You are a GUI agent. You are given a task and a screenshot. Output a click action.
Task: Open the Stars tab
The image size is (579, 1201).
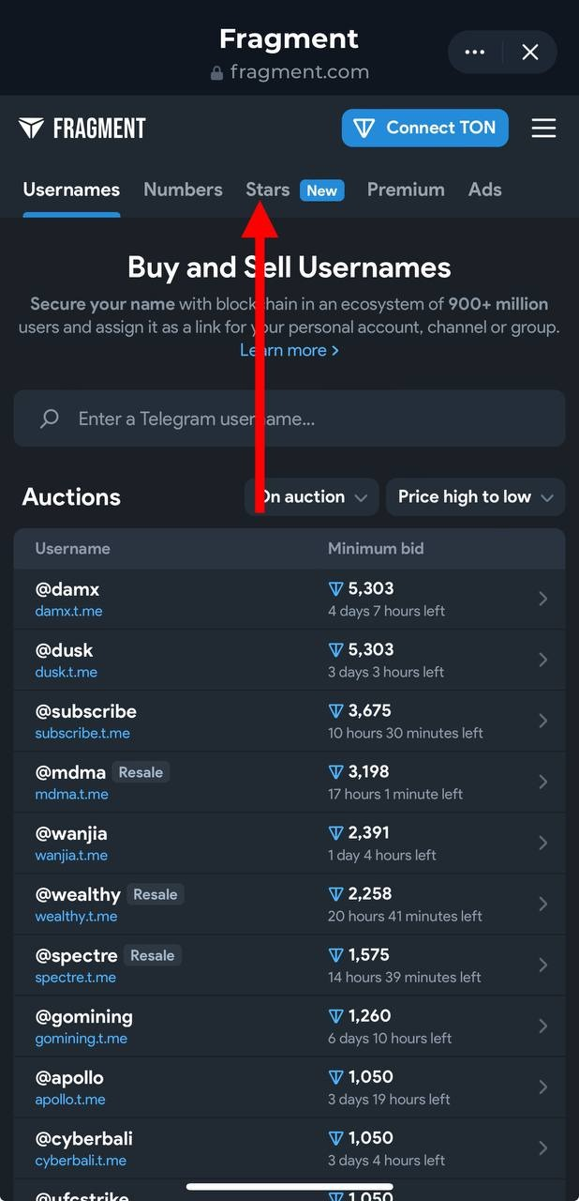pos(268,190)
